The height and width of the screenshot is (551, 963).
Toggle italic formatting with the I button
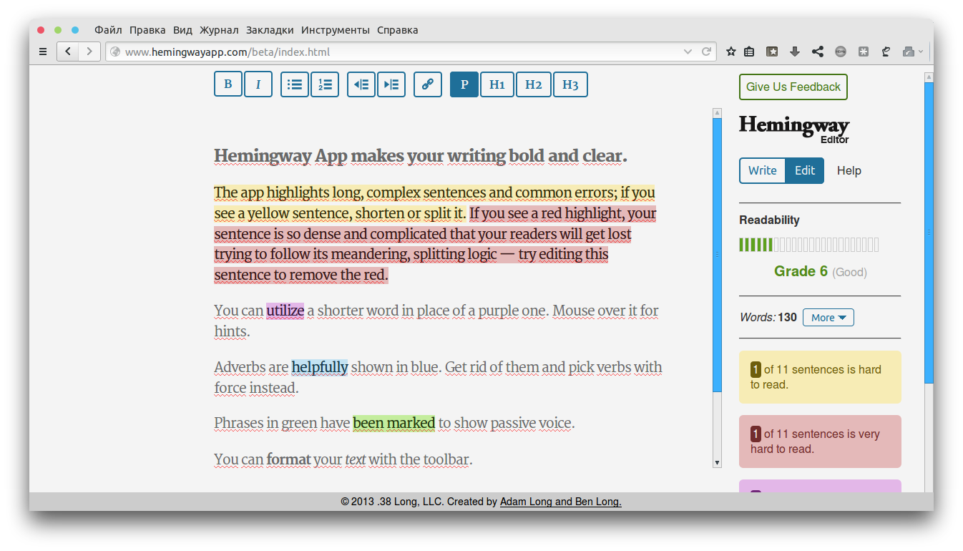[258, 84]
